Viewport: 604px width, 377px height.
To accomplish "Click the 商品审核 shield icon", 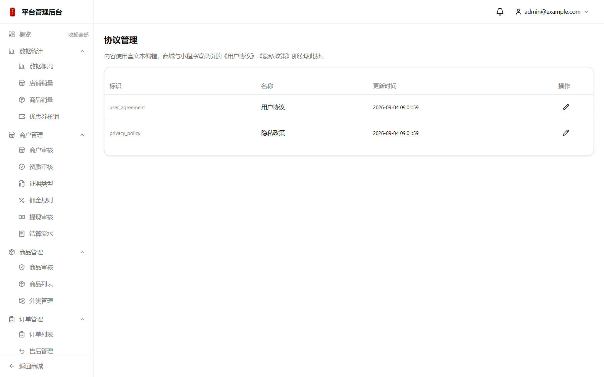I will point(22,267).
